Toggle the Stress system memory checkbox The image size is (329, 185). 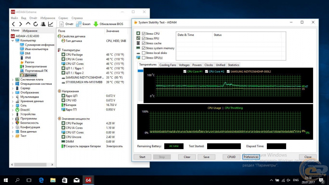pos(144,48)
